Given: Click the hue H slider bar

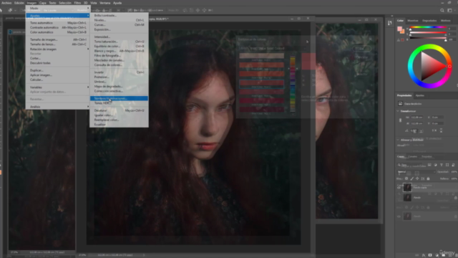Looking at the screenshot, I should (428, 27).
